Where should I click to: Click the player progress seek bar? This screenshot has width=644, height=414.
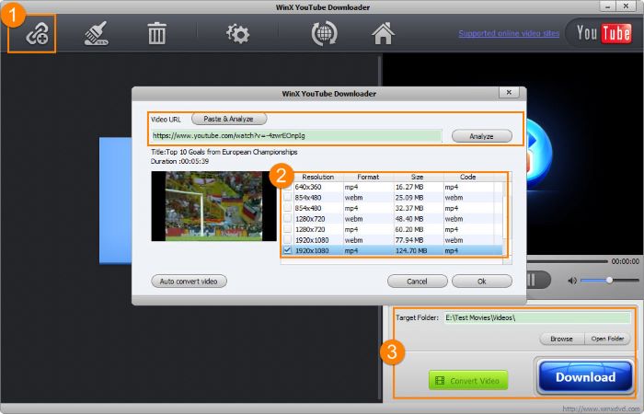(567, 261)
